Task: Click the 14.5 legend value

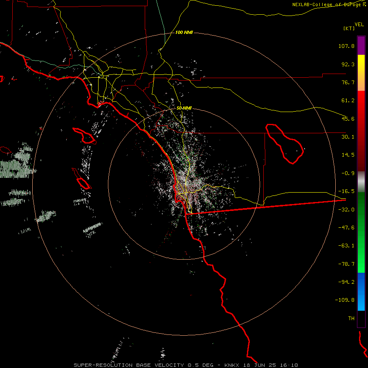Action: (348, 155)
